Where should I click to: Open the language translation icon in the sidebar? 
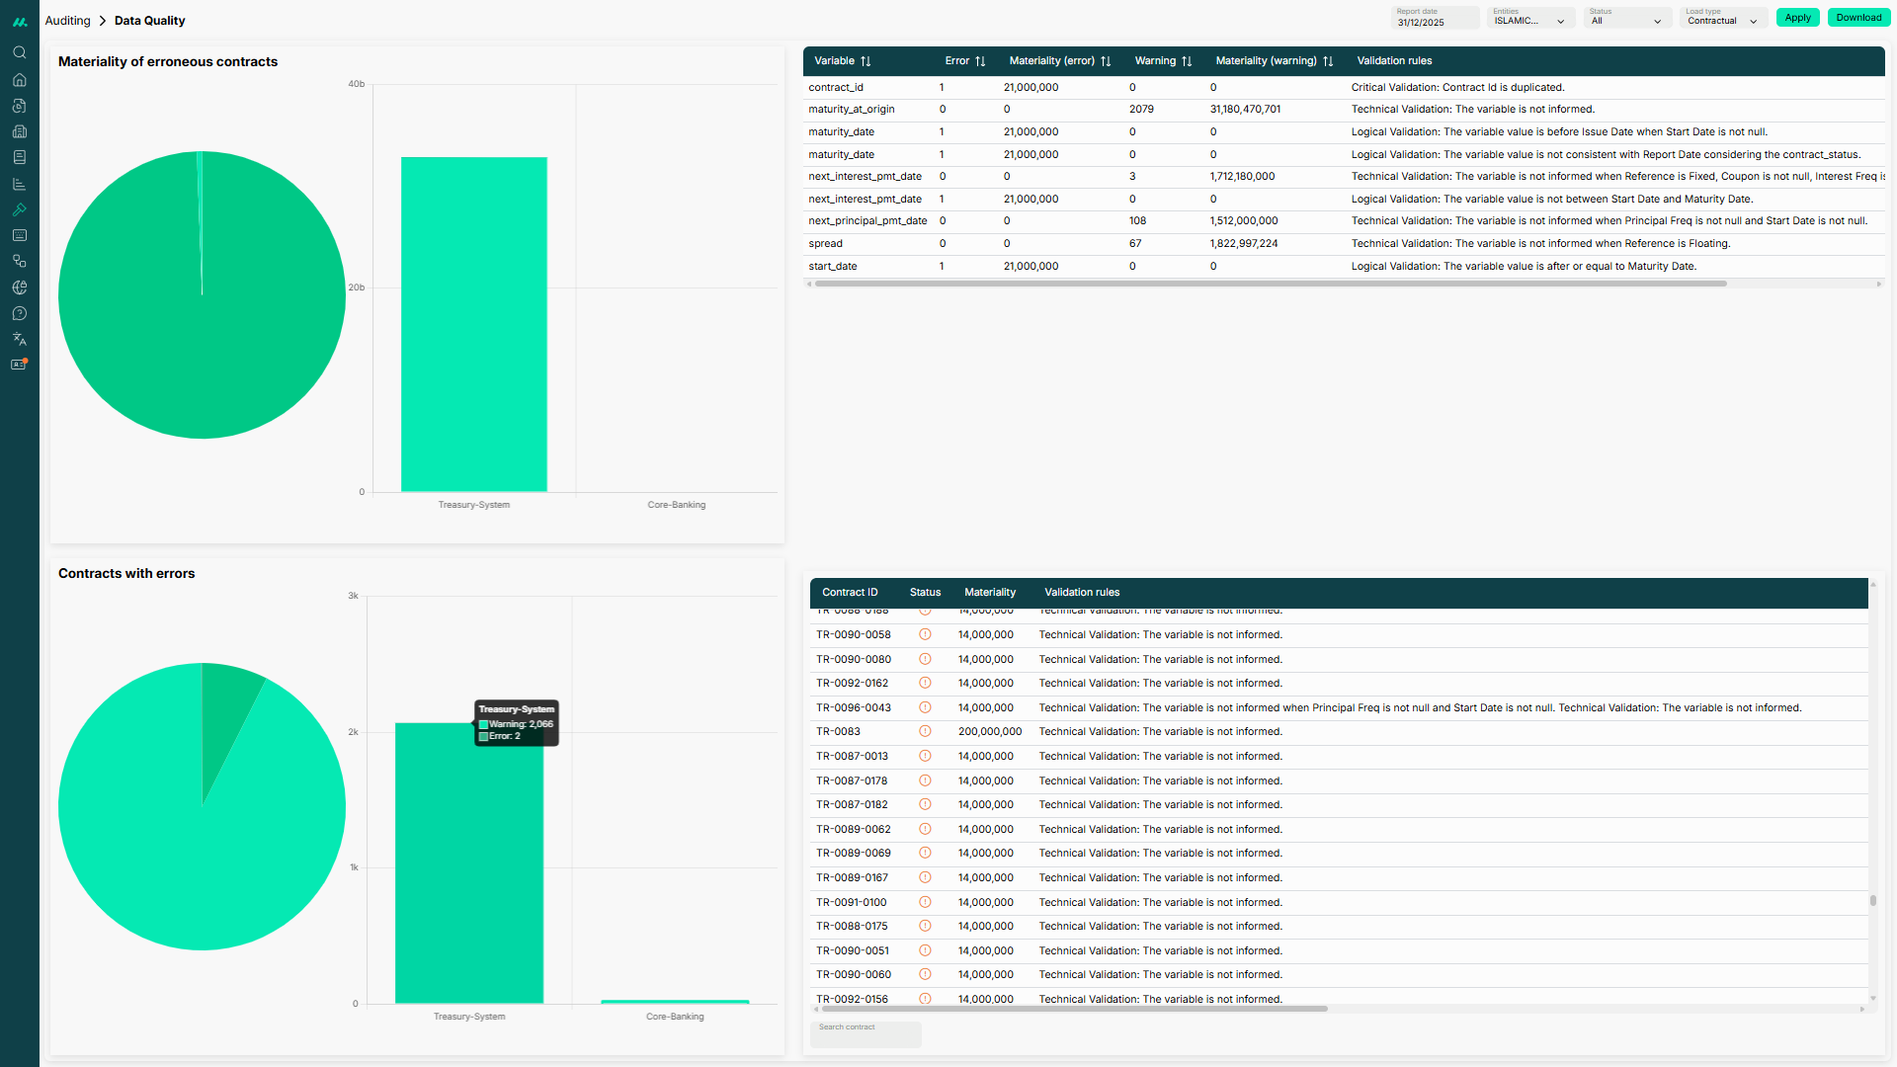(x=19, y=339)
